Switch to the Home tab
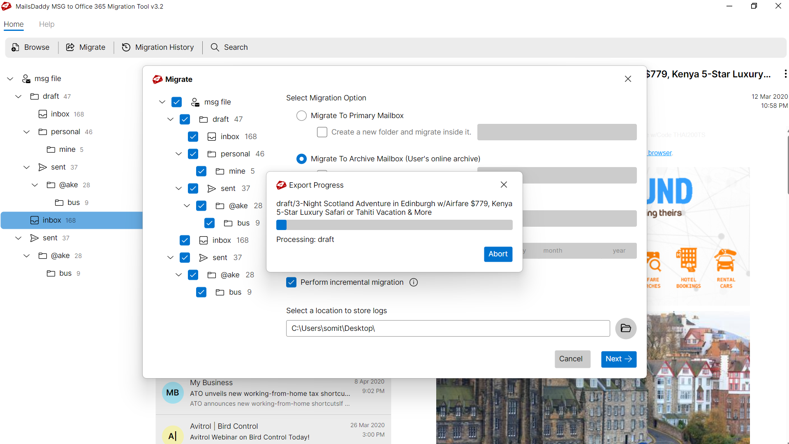The image size is (789, 444). [x=14, y=24]
